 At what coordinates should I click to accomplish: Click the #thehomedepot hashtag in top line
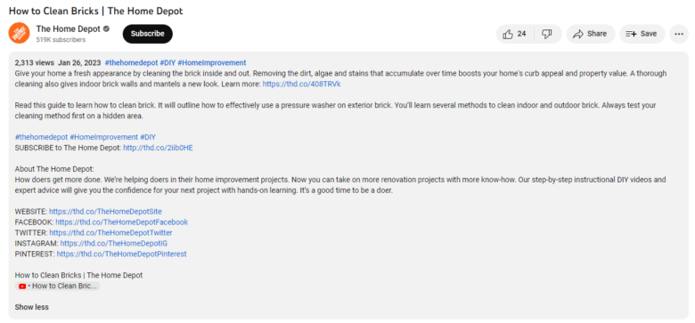tap(131, 63)
